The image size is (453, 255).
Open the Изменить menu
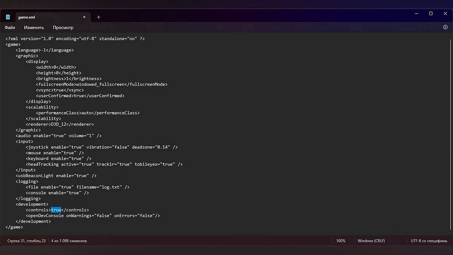34,28
